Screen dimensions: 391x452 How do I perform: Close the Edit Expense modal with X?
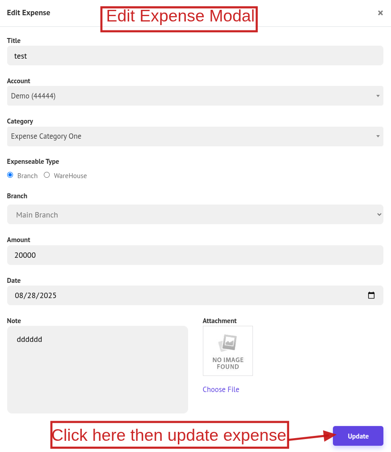coord(380,13)
